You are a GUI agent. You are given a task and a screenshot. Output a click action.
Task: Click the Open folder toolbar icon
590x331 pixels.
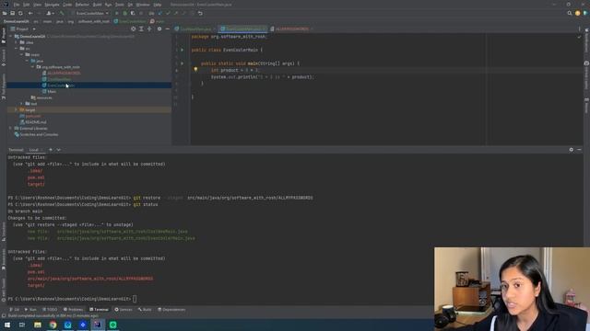click(5, 13)
